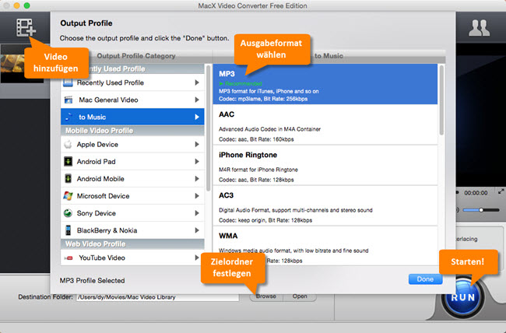Select the Recently Used Profile category

(x=132, y=82)
